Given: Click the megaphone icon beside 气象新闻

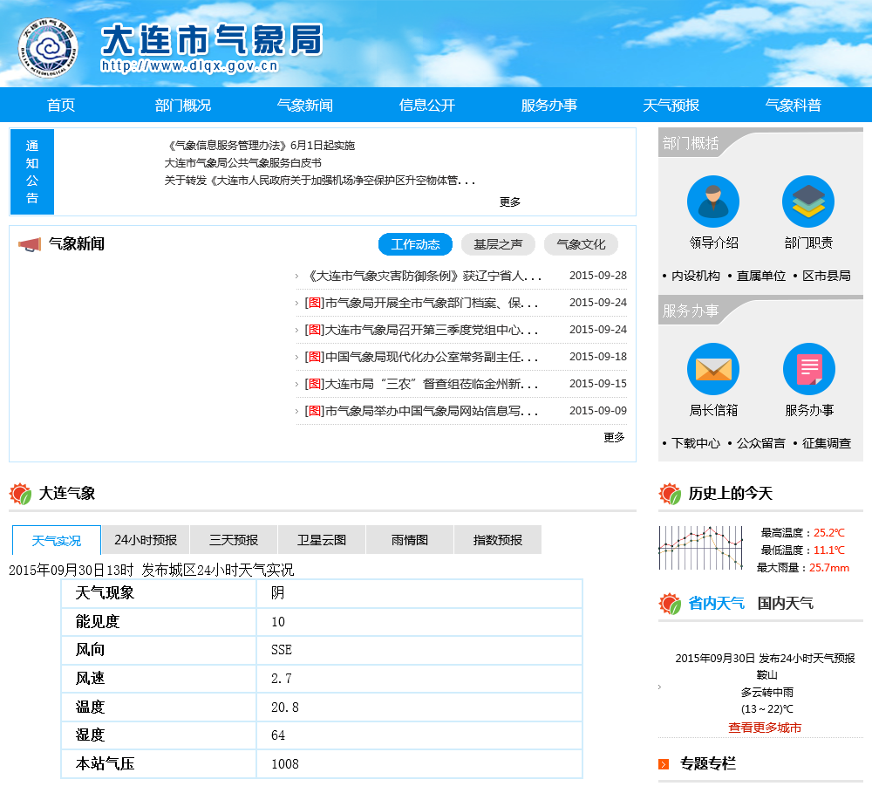Looking at the screenshot, I should point(30,244).
